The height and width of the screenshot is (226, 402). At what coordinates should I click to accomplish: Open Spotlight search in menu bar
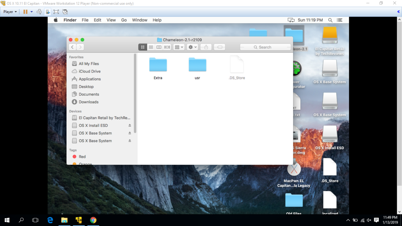[330, 20]
